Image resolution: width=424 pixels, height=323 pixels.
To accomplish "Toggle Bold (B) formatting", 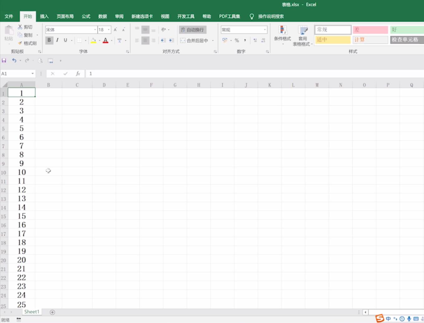I will pos(49,40).
